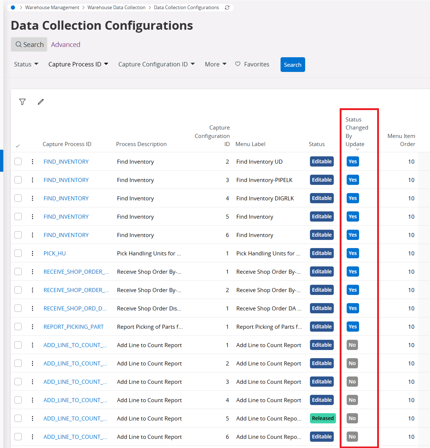Click the filter funnel icon
The image size is (430, 448).
[22, 102]
